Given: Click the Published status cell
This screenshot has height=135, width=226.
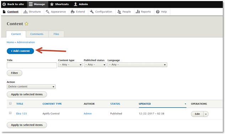Looking at the screenshot, I should [116, 114].
